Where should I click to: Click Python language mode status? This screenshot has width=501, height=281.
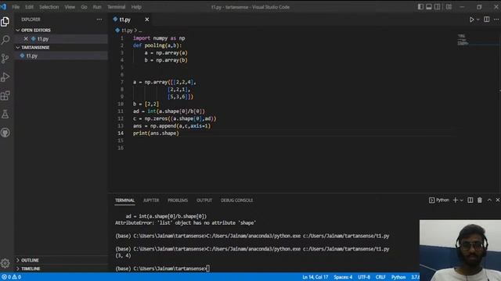coord(398,277)
